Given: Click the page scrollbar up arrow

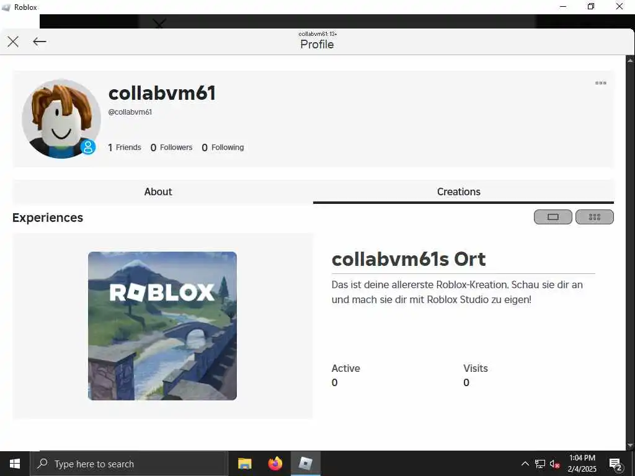Looking at the screenshot, I should click(630, 60).
